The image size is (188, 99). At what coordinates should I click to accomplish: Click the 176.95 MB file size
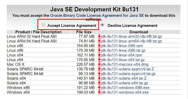(86, 60)
